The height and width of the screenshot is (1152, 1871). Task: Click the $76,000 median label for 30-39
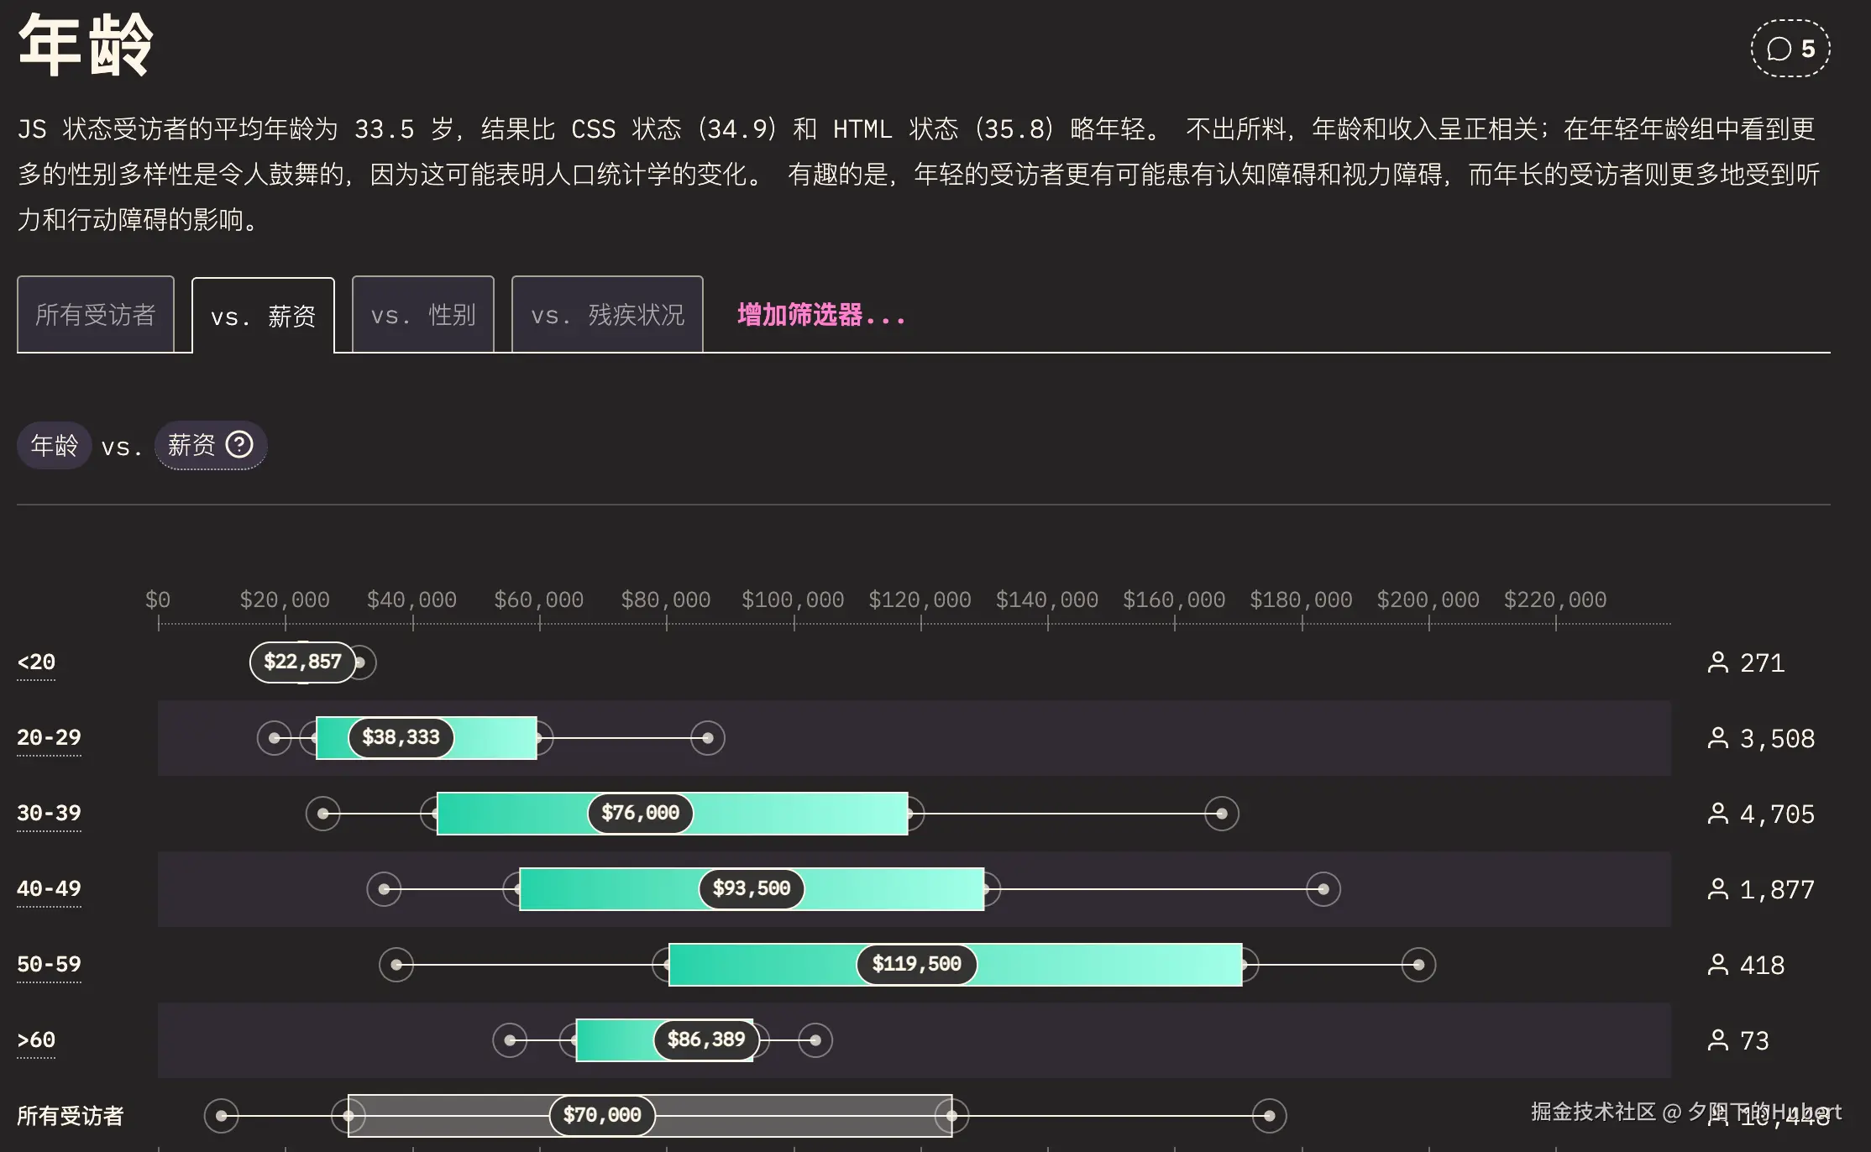point(640,813)
